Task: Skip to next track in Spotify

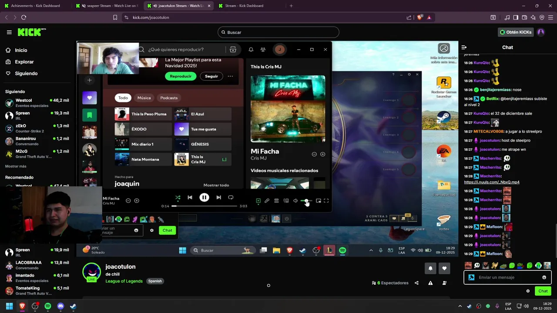Action: click(x=218, y=197)
